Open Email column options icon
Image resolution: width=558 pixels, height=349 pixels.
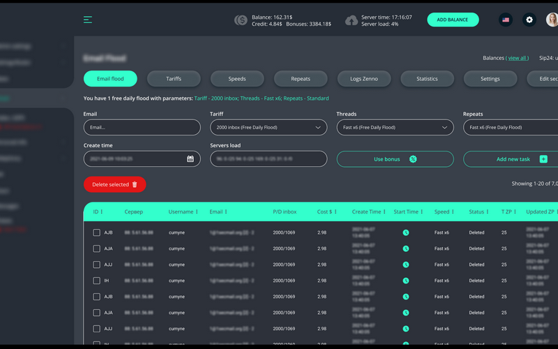point(225,211)
